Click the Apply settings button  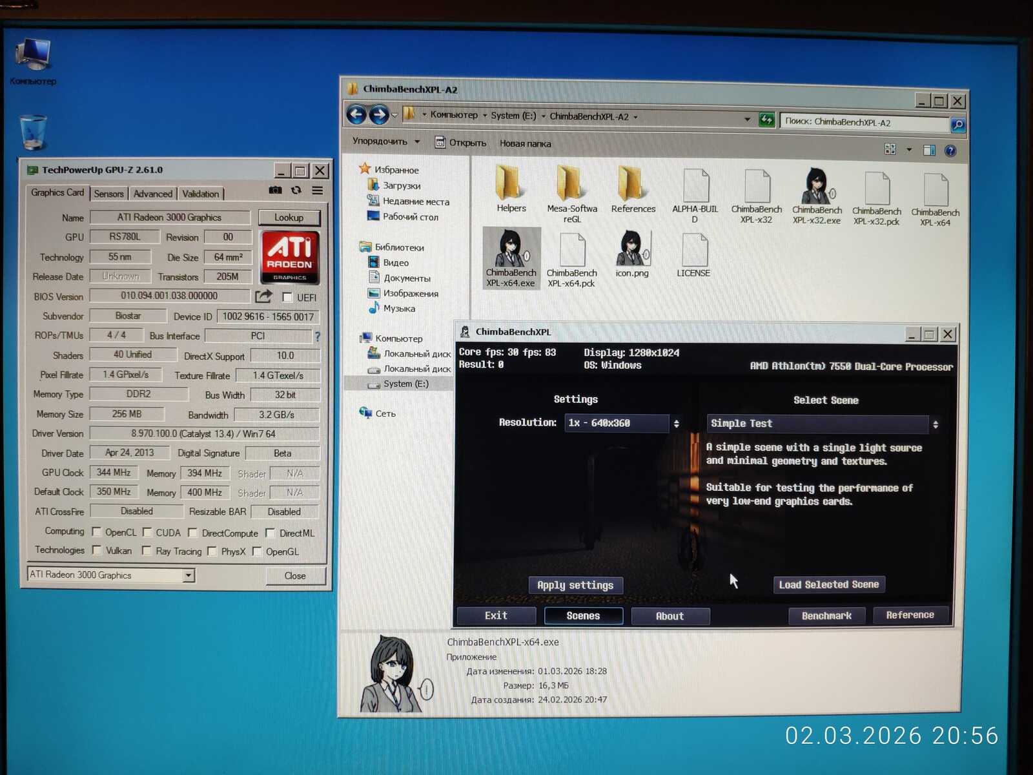pos(576,585)
